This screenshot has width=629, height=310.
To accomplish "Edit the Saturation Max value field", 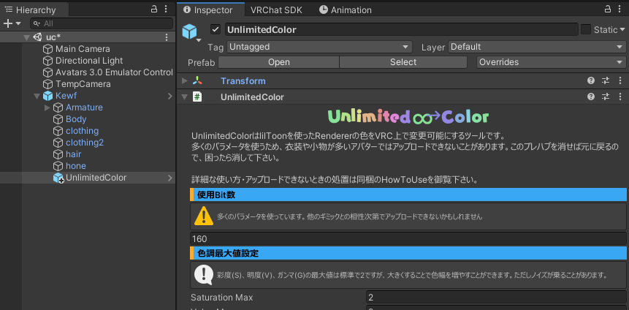I will click(496, 298).
